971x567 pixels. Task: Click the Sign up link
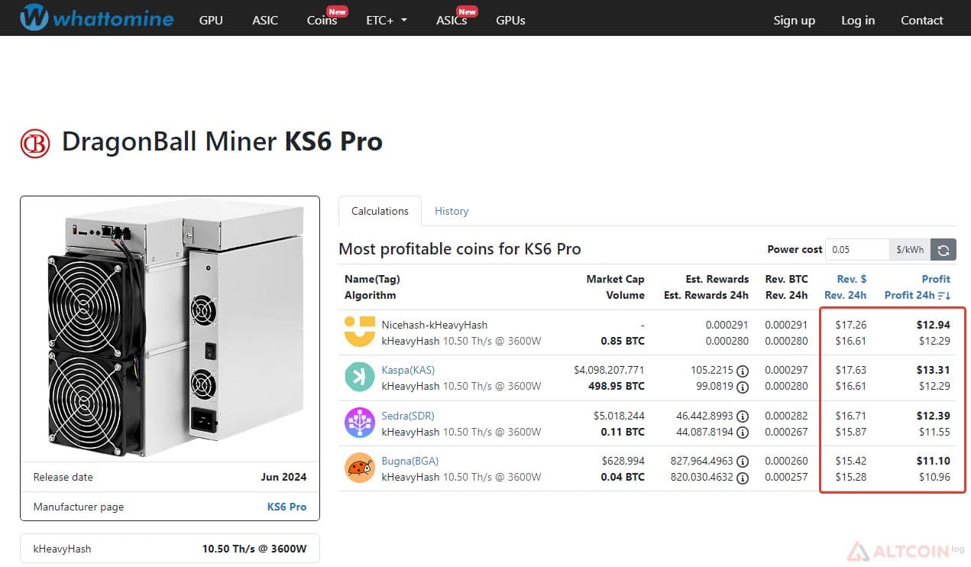[794, 21]
